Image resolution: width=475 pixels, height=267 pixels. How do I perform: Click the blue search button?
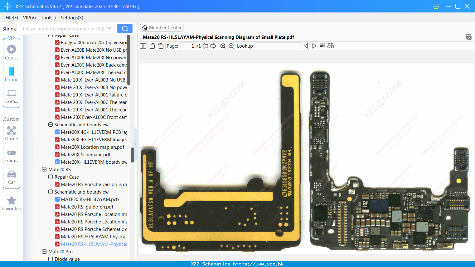coord(125,29)
